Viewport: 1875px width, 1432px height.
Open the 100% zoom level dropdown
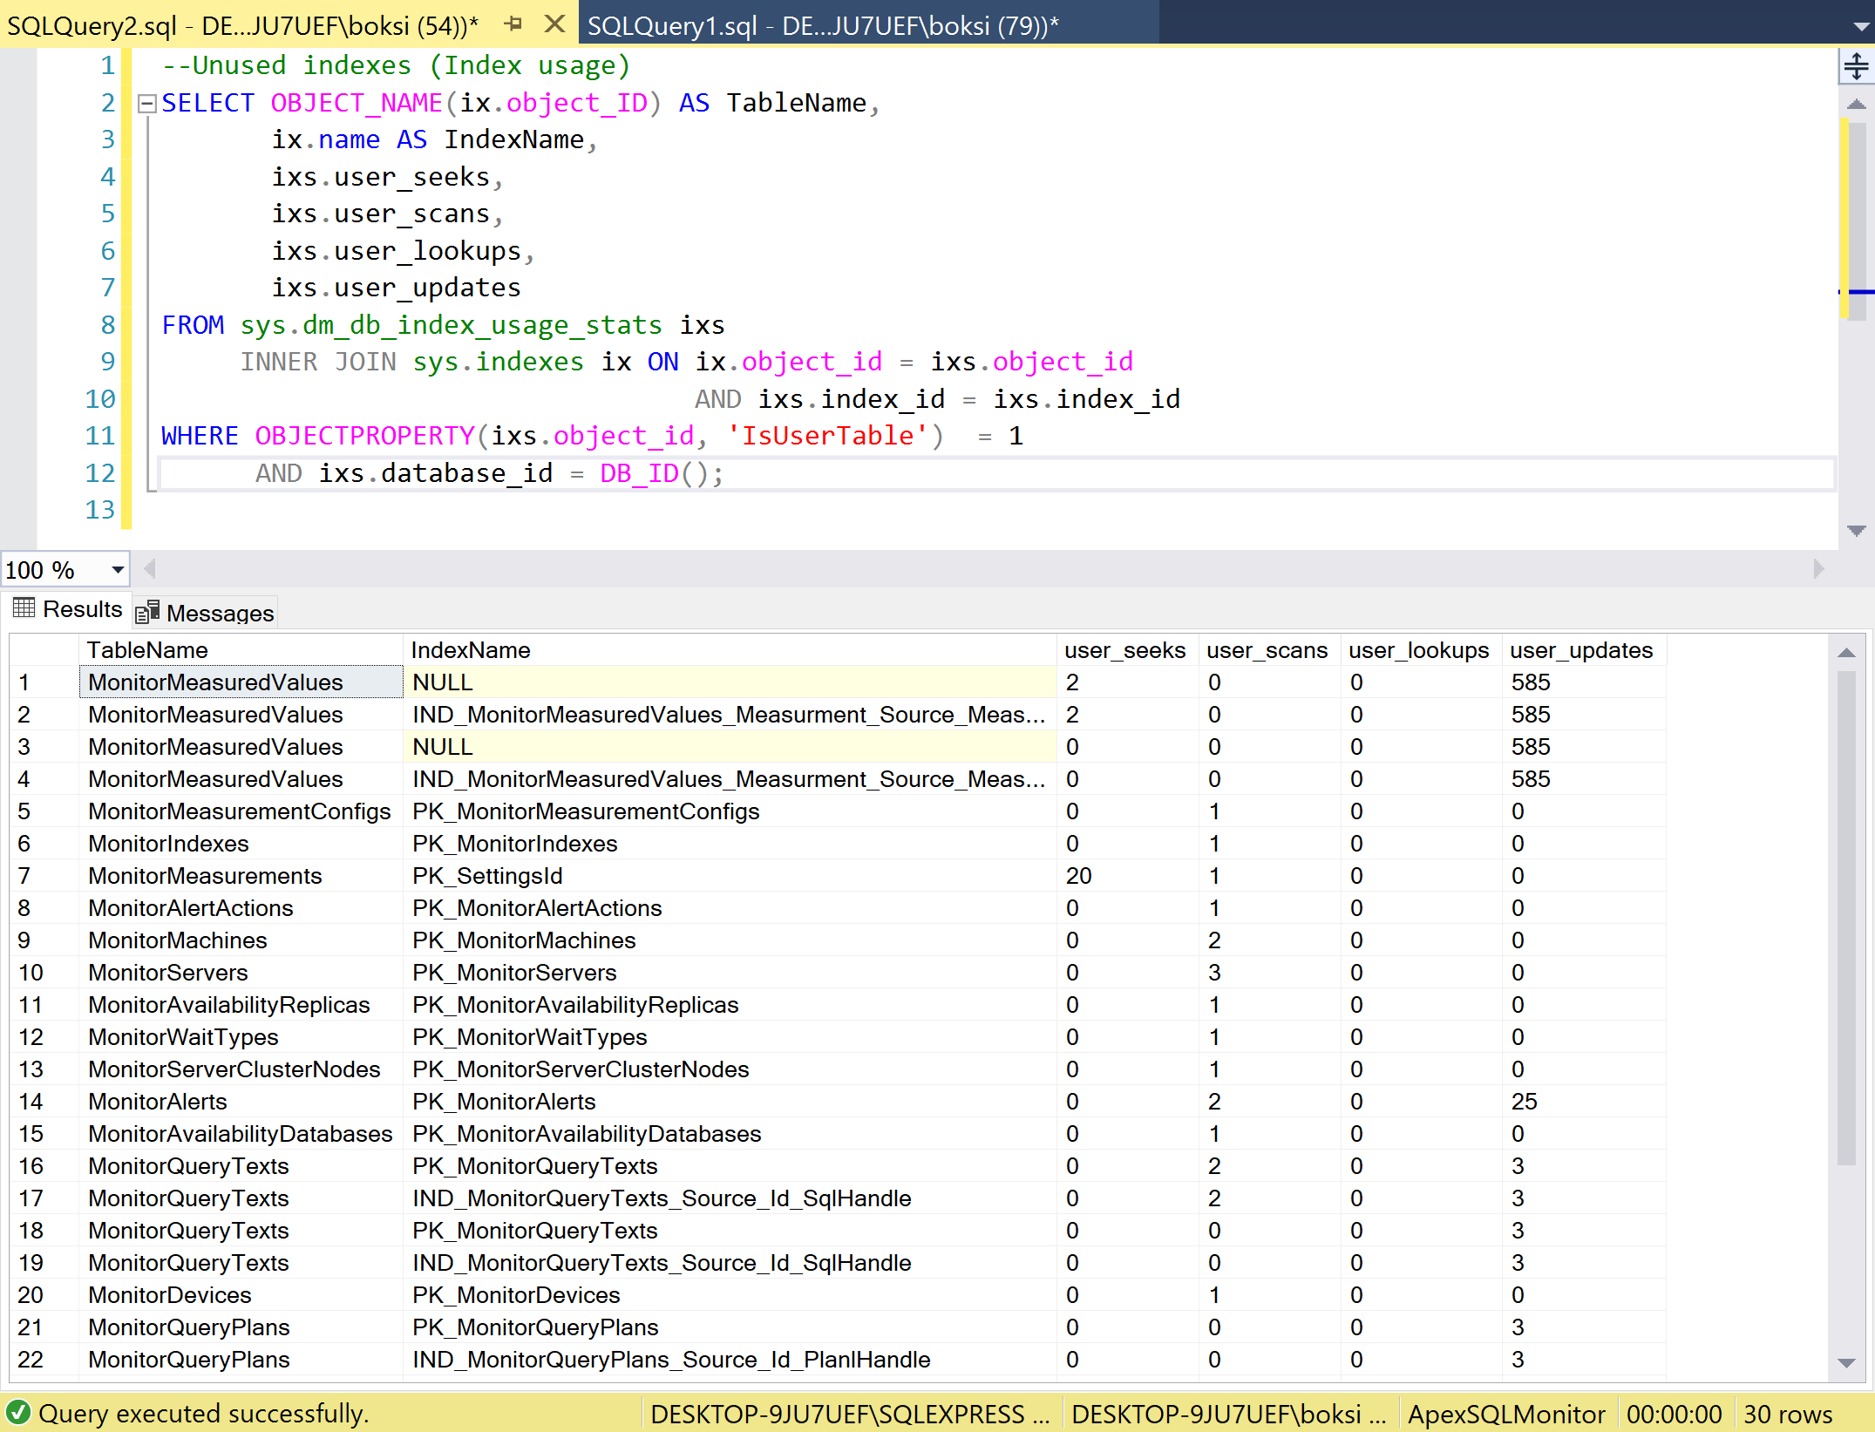[x=118, y=570]
